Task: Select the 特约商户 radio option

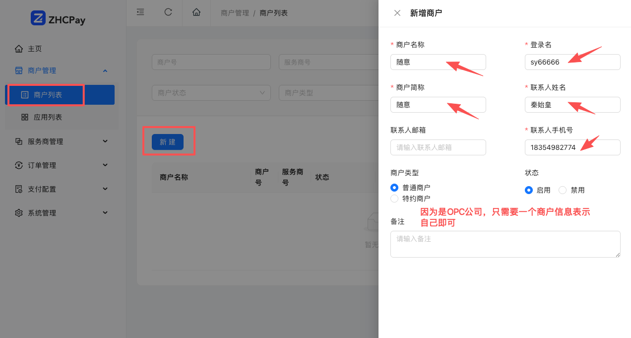Action: coord(394,199)
